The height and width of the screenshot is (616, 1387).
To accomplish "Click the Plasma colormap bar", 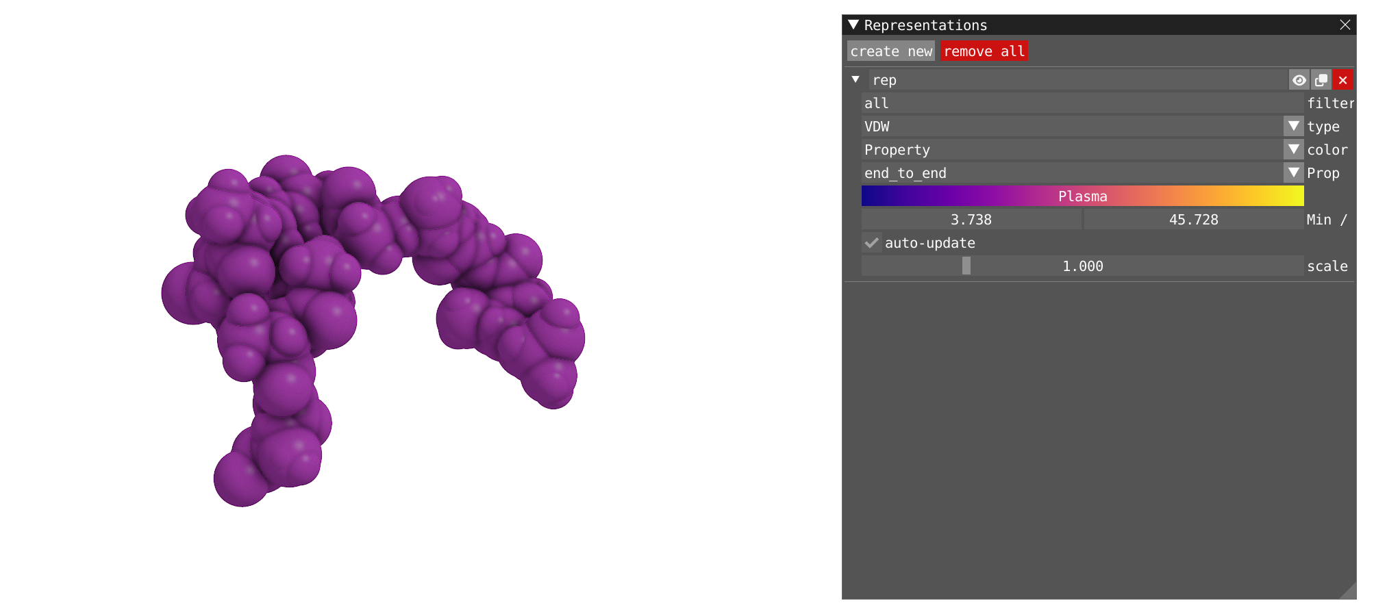I will [x=1082, y=196].
